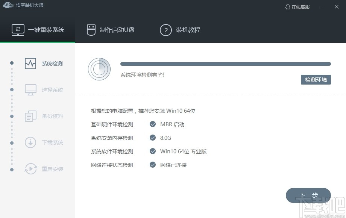Click the 8.0G memory check indicator

(152, 138)
